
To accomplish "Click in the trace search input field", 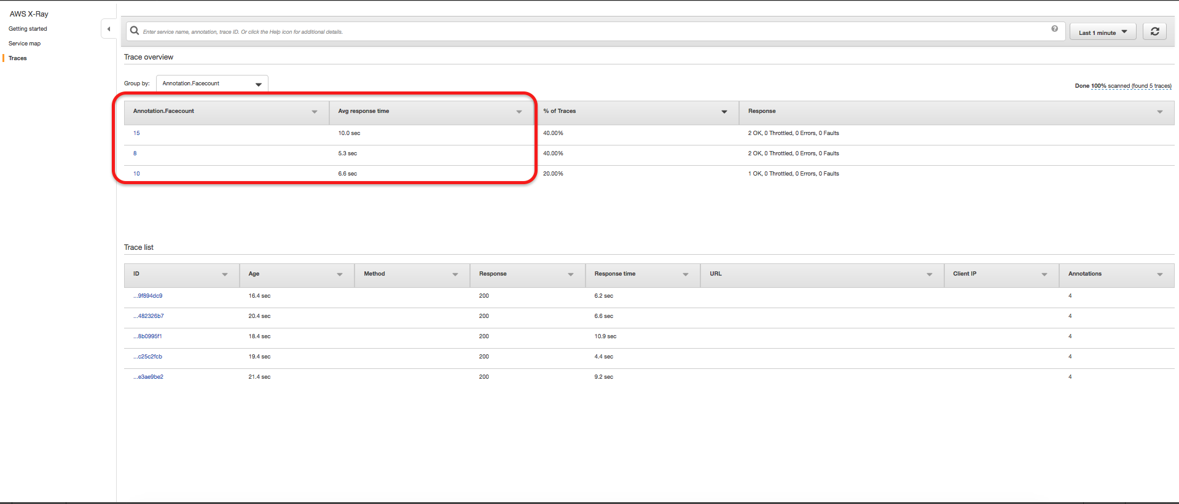I will [x=590, y=32].
